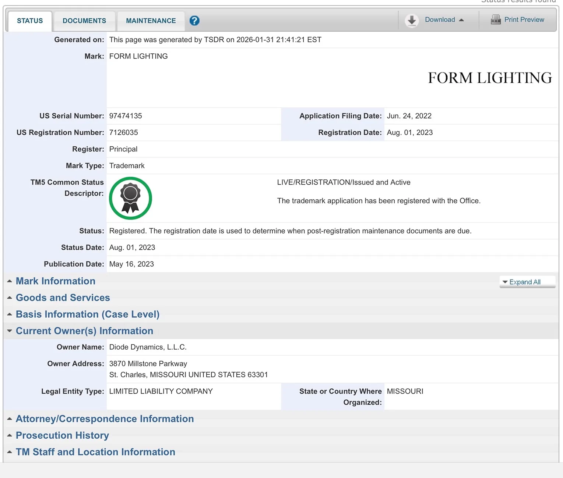Screen dimensions: 563x478
Task: Switch to the MAINTENANCE tab
Action: (x=151, y=21)
